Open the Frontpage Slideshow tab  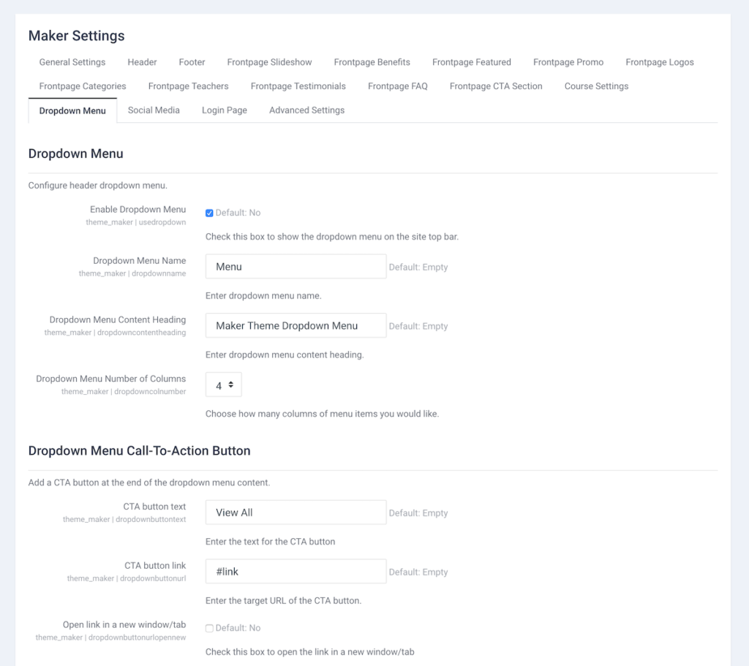pyautogui.click(x=269, y=62)
